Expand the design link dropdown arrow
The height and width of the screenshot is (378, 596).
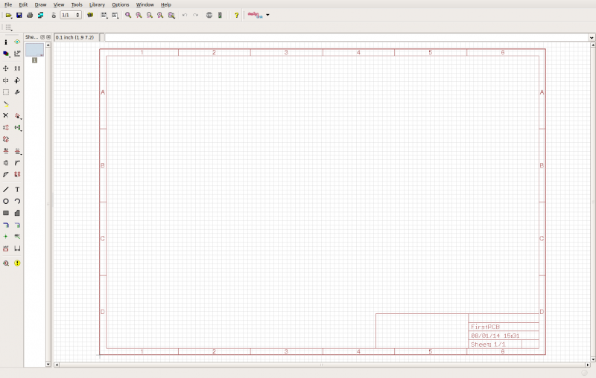point(267,15)
